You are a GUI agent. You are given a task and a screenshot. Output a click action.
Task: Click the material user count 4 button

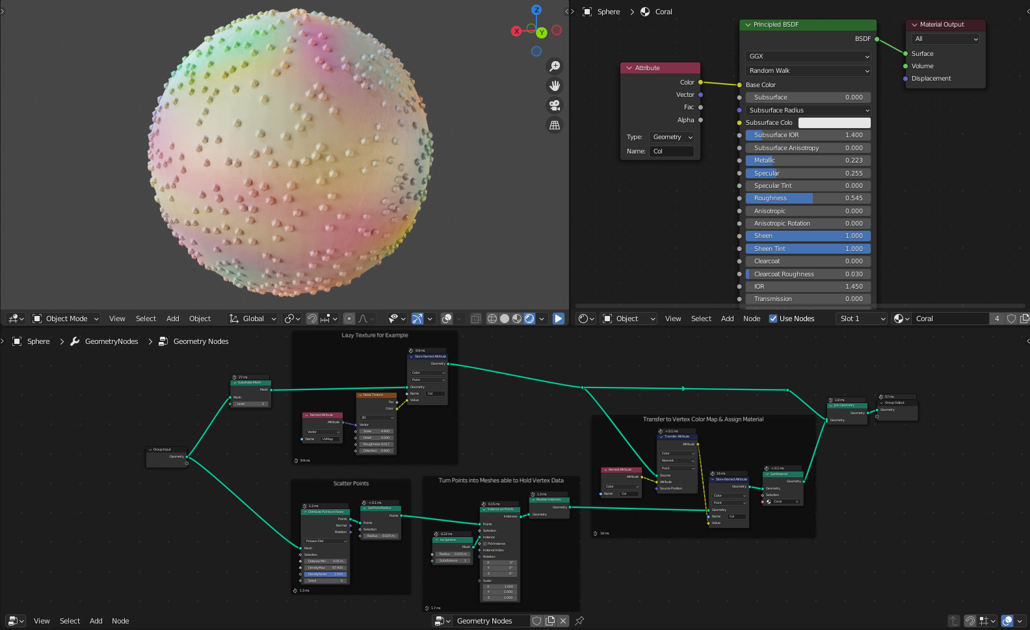click(997, 319)
